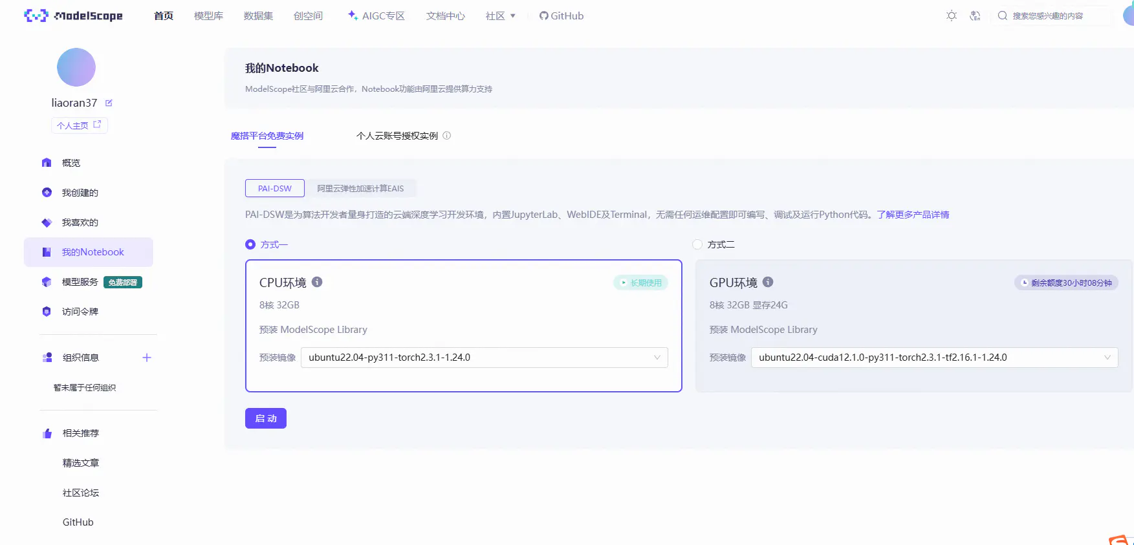Open 创空间 in the top navigation
The height and width of the screenshot is (545, 1134).
click(x=308, y=16)
